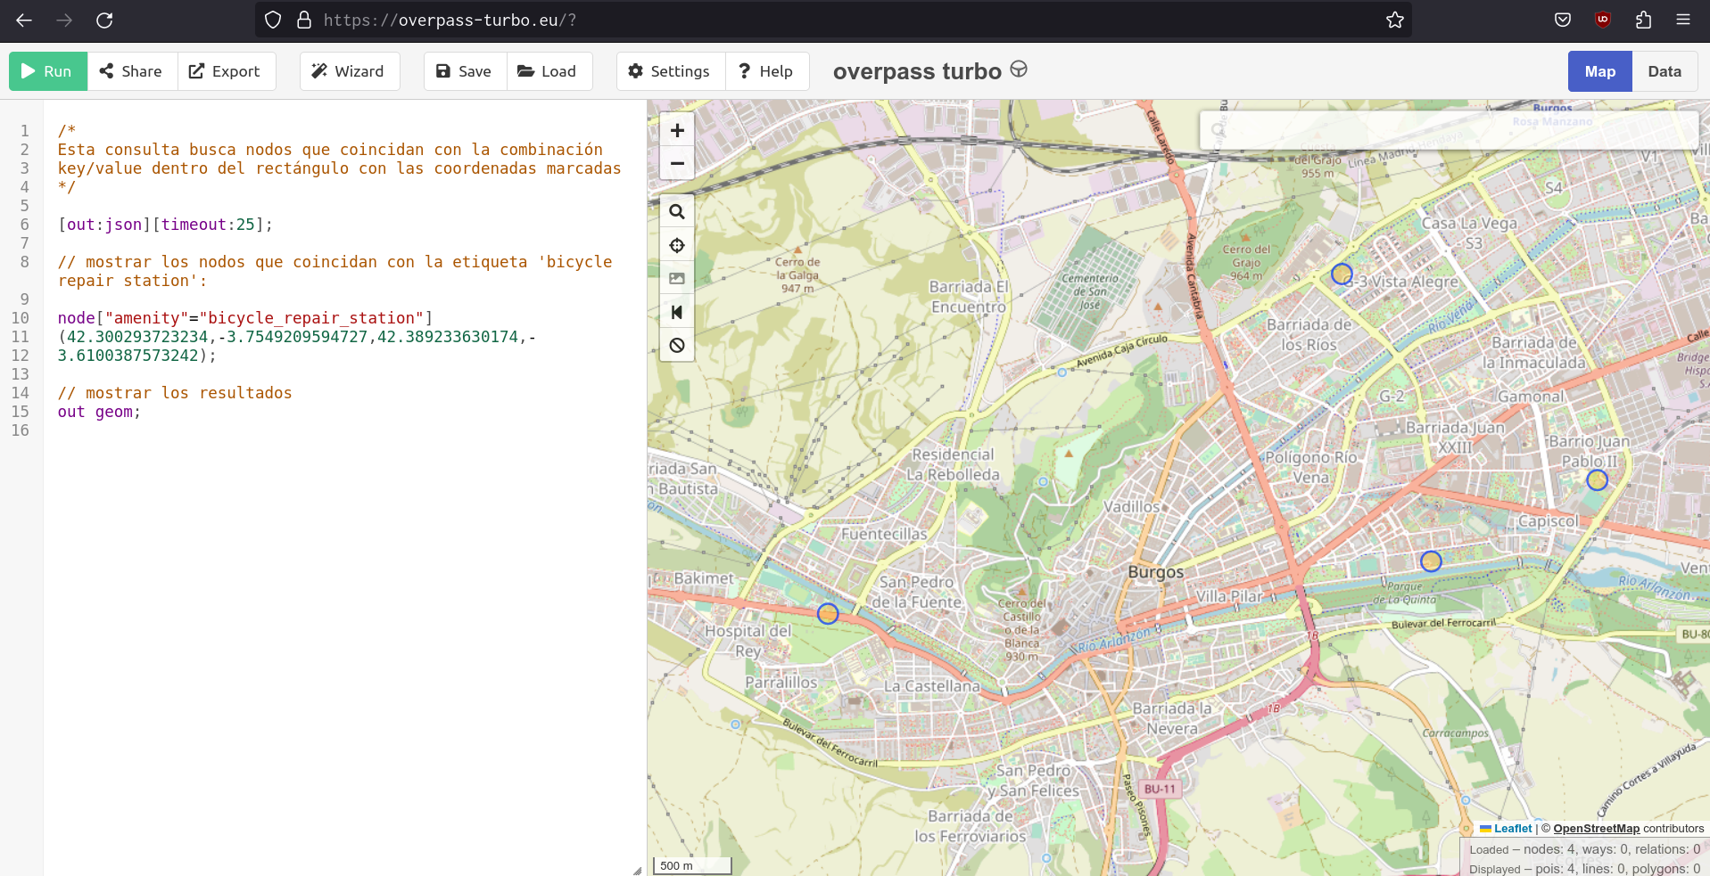The height and width of the screenshot is (876, 1710).
Task: Place cursor on 'out geom;' line
Action: tap(99, 412)
